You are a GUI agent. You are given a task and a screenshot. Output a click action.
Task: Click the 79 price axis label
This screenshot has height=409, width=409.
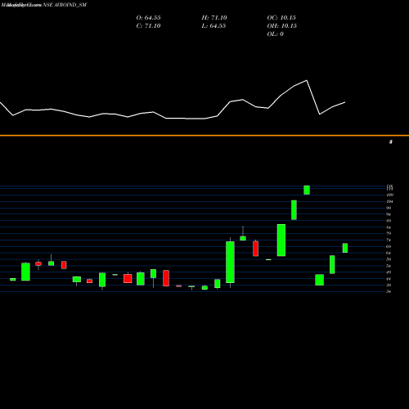389,233
